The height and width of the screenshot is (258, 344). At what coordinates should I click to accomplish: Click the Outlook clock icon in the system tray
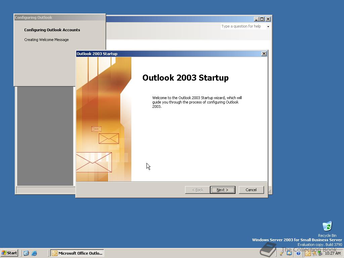point(308,253)
